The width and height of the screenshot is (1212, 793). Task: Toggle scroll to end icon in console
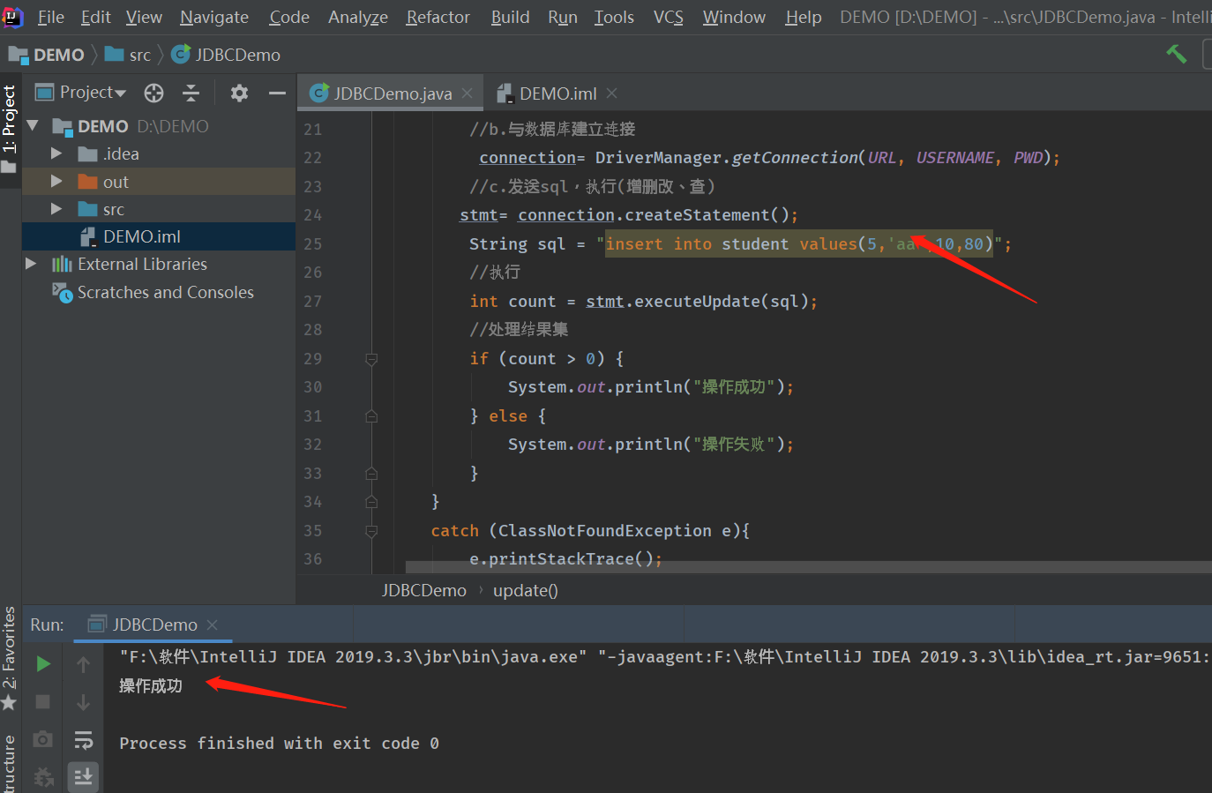point(83,776)
